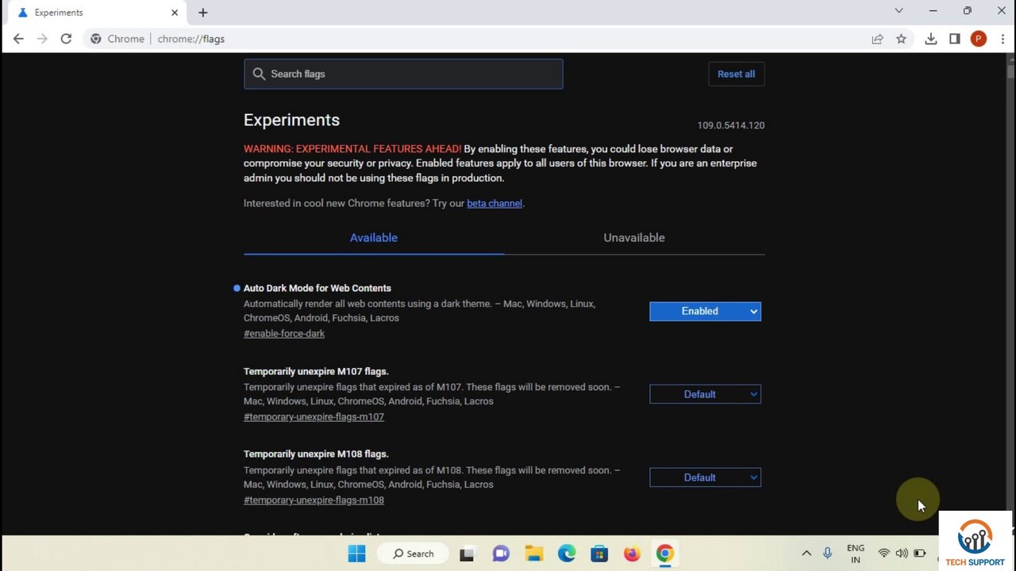Launch Firefox from the taskbar

632,554
